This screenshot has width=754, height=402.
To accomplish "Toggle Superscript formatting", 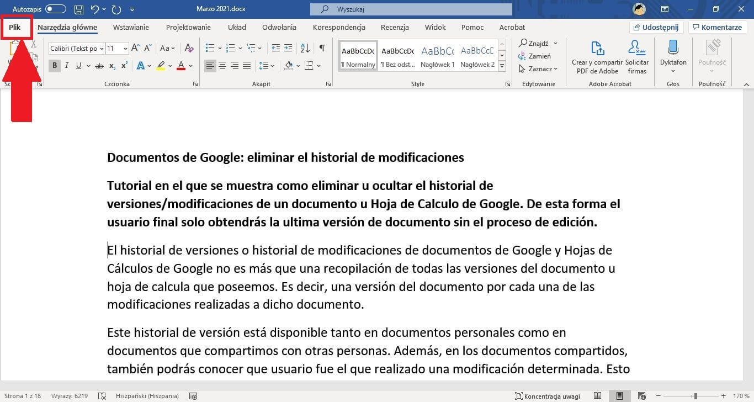I will click(x=124, y=66).
